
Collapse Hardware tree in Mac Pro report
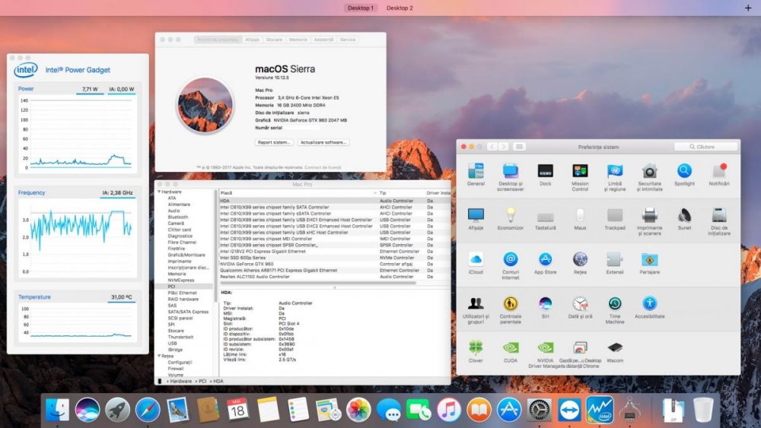point(159,192)
